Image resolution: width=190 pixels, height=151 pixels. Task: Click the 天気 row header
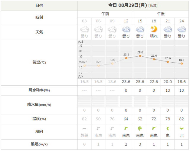pos(39,32)
